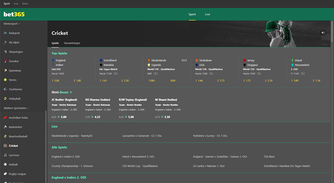Select the Ski Alpin sport icon
The image size is (334, 183).
click(5, 43)
